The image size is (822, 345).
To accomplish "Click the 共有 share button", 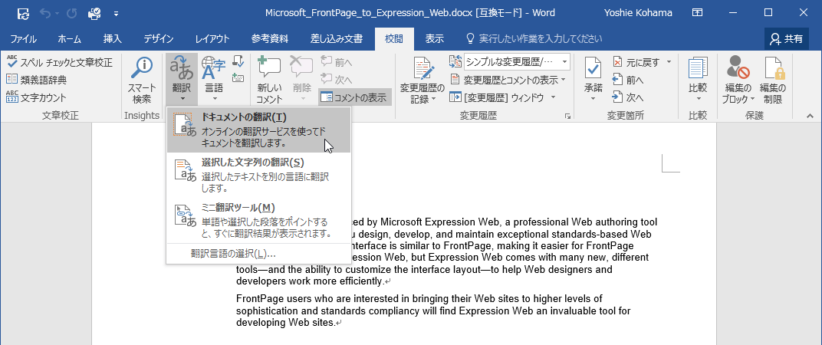I will coord(787,39).
